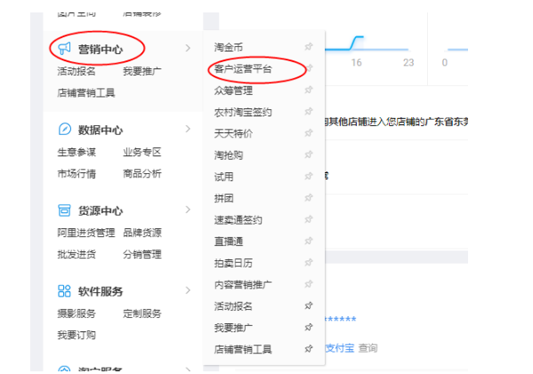
Task: Pin 内容营销推广 menu entry
Action: [309, 284]
